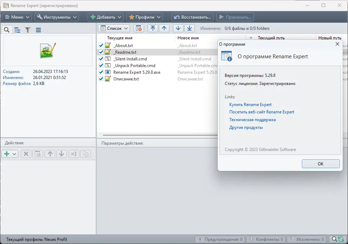348x244 pixels.
Task: Uncheck the _About.txt checkbox
Action: point(101,45)
